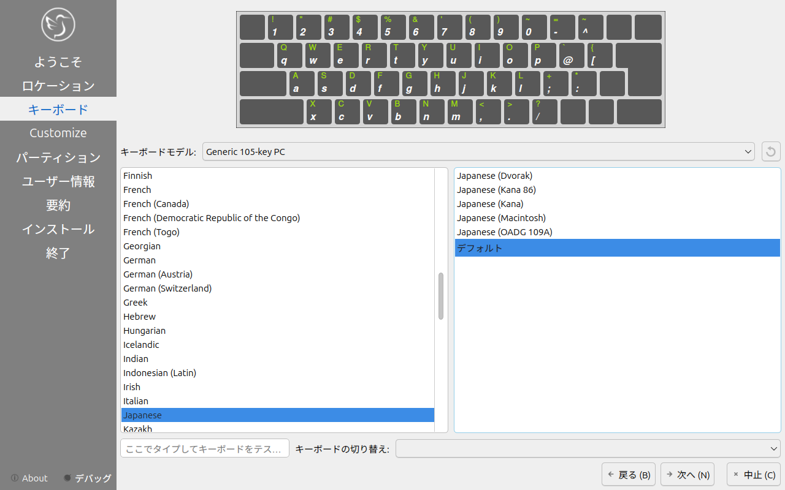Select the ようこそ step in the sidebar
The image size is (785, 490).
58,62
